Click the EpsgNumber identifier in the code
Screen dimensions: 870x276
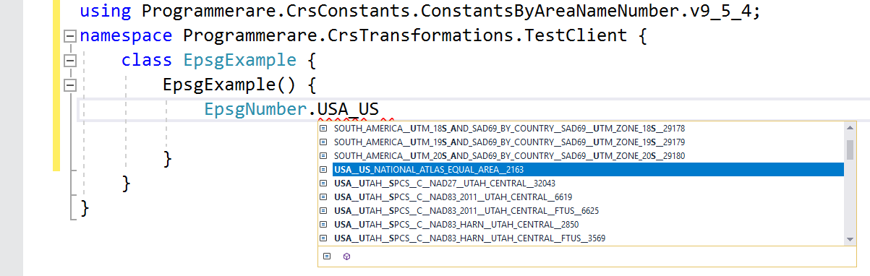click(256, 110)
